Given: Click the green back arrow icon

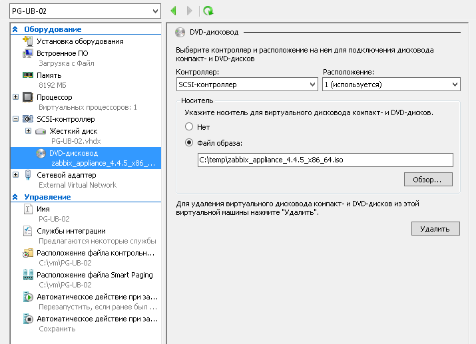Looking at the screenshot, I should [x=174, y=11].
